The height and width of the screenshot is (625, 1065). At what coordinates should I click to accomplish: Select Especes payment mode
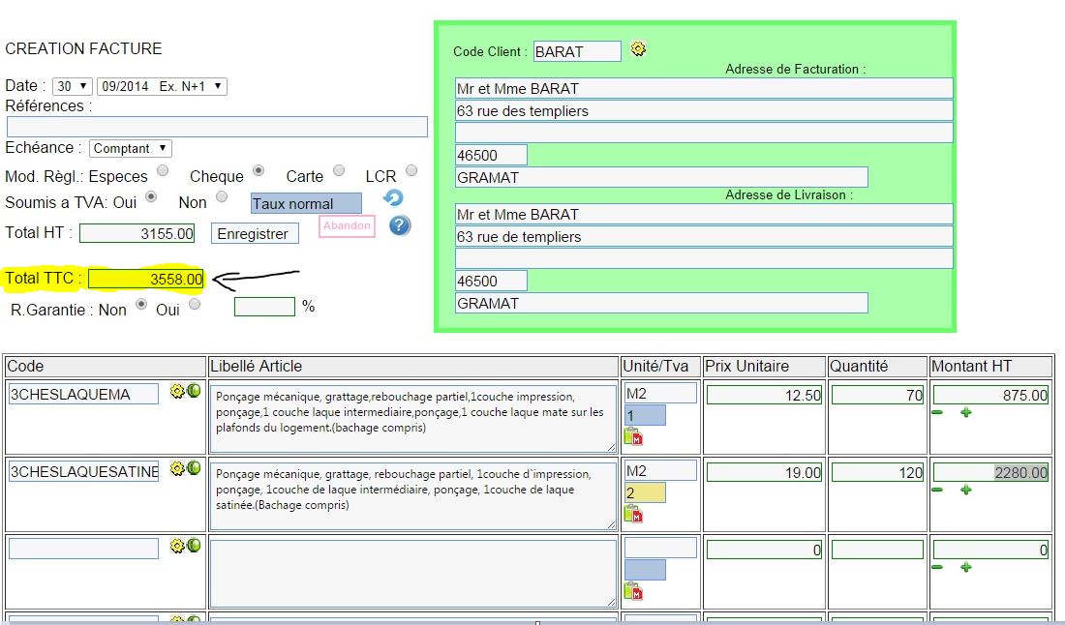(163, 170)
